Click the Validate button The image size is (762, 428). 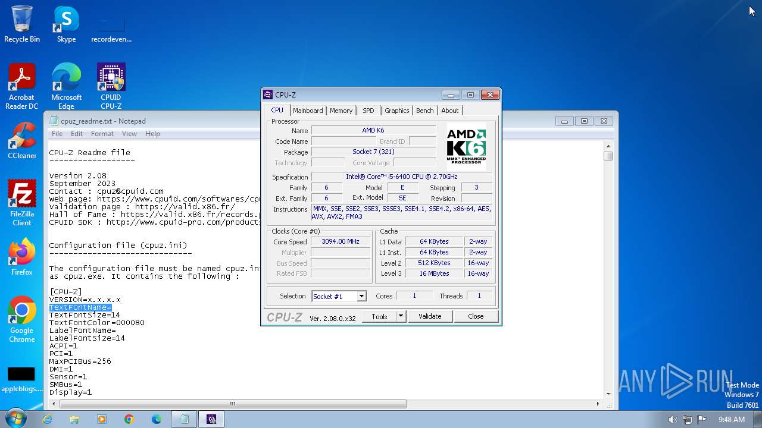[430, 316]
